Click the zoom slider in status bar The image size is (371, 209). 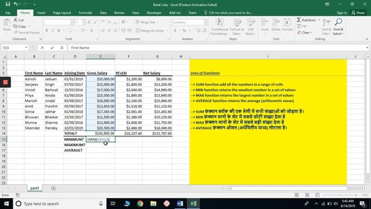pyautogui.click(x=341, y=195)
